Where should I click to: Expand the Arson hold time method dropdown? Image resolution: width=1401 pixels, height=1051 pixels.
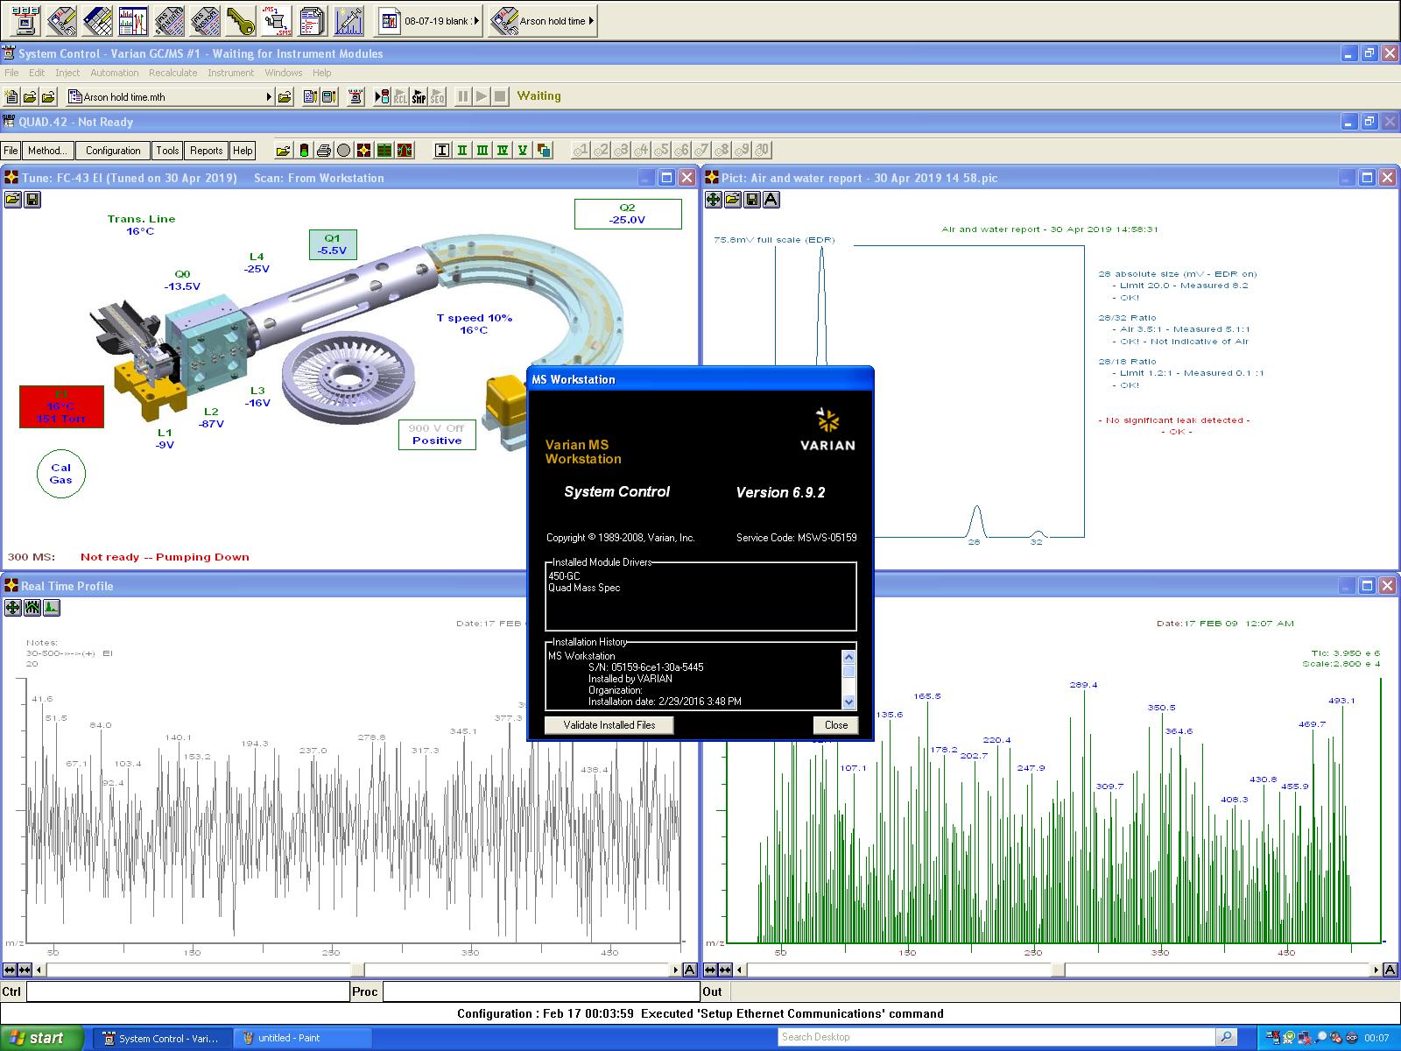coord(592,21)
